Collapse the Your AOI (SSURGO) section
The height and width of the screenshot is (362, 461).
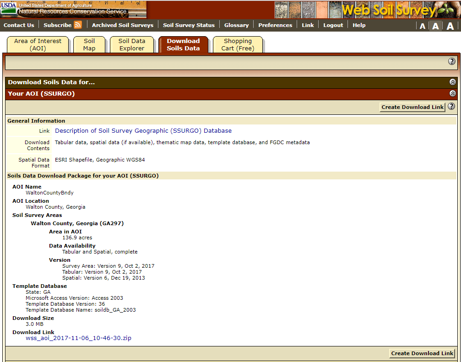[x=453, y=93]
